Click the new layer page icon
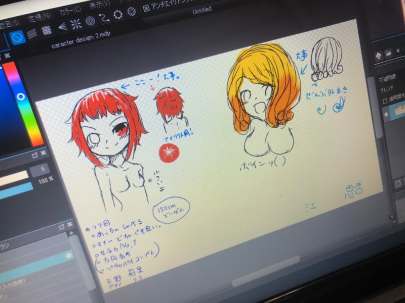Viewport: 405px width, 303px height. tap(398, 183)
